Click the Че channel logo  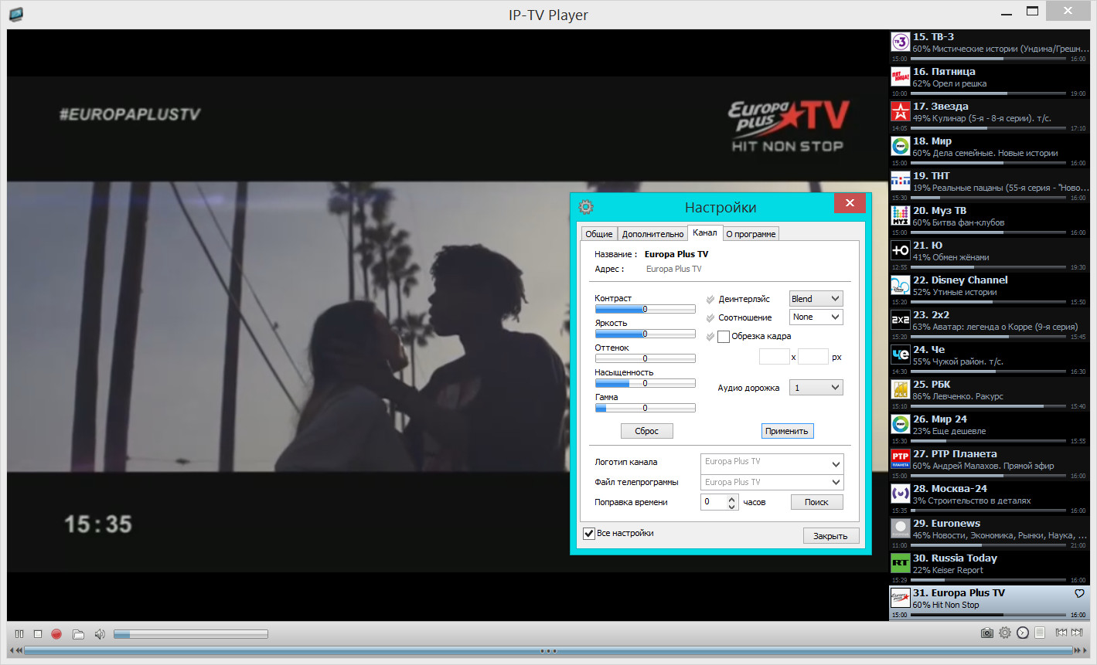900,355
